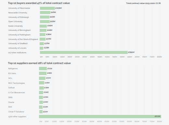Click the Oracle supplier label

pyautogui.click(x=11, y=102)
